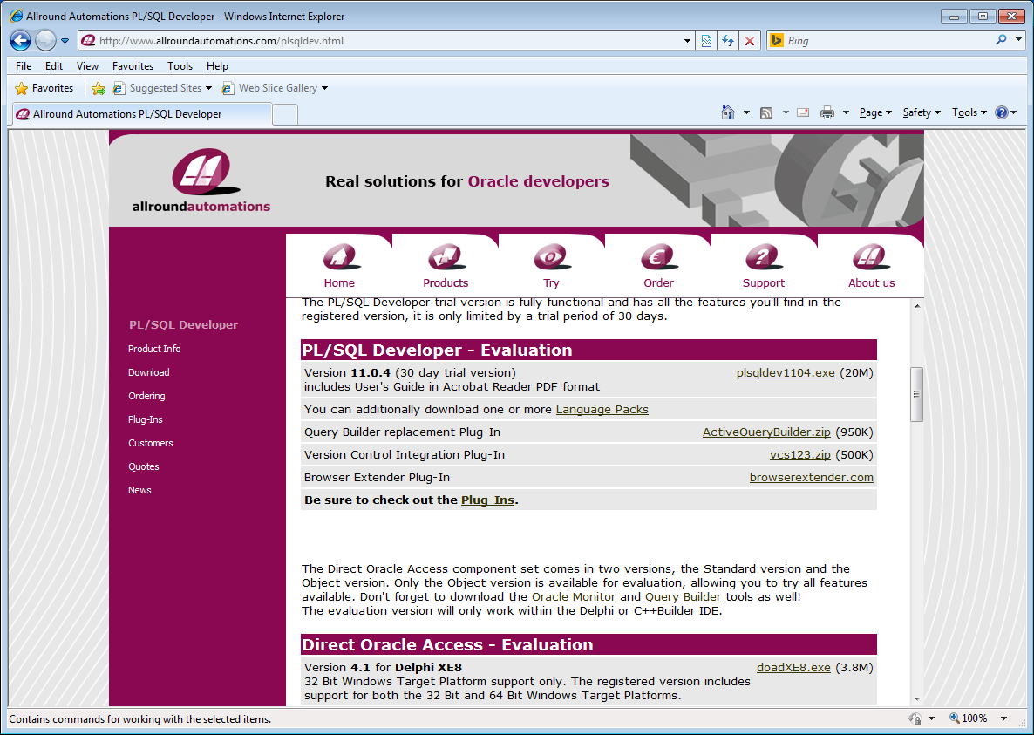Viewport: 1034px width, 735px height.
Task: Download ActiveQueryBuilder.zip plug-in
Action: (x=766, y=432)
